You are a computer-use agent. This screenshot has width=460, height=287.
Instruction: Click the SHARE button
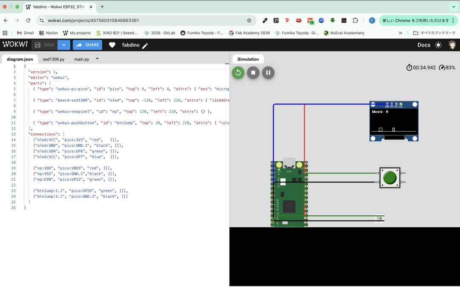click(x=87, y=45)
